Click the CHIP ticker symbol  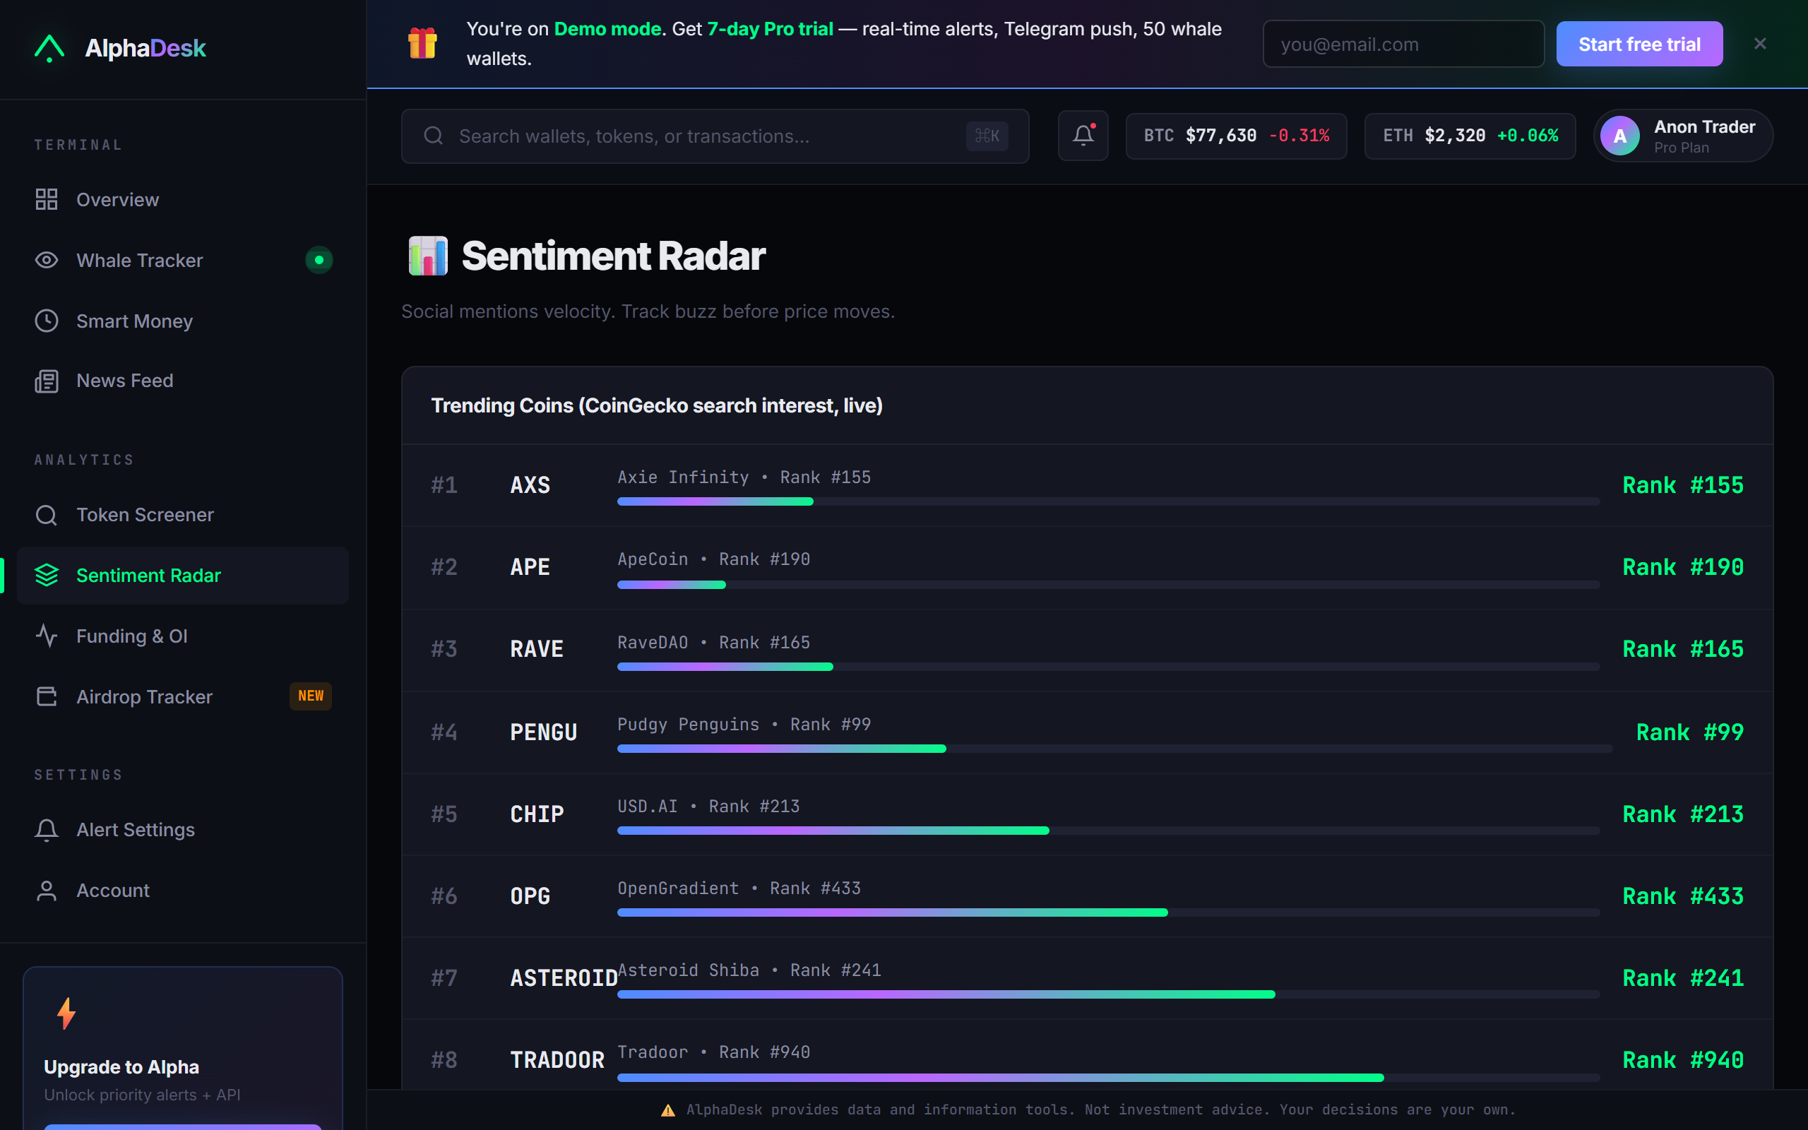[x=537, y=814]
